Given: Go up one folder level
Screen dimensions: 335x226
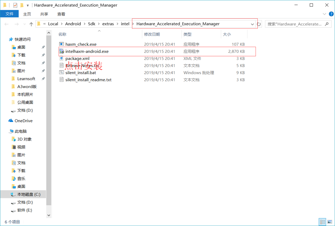Looking at the screenshot, I should tap(31, 24).
